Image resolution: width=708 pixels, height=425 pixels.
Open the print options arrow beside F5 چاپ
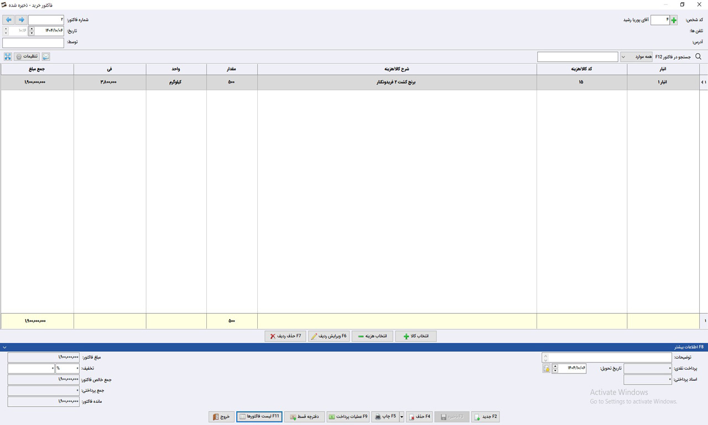click(x=402, y=417)
